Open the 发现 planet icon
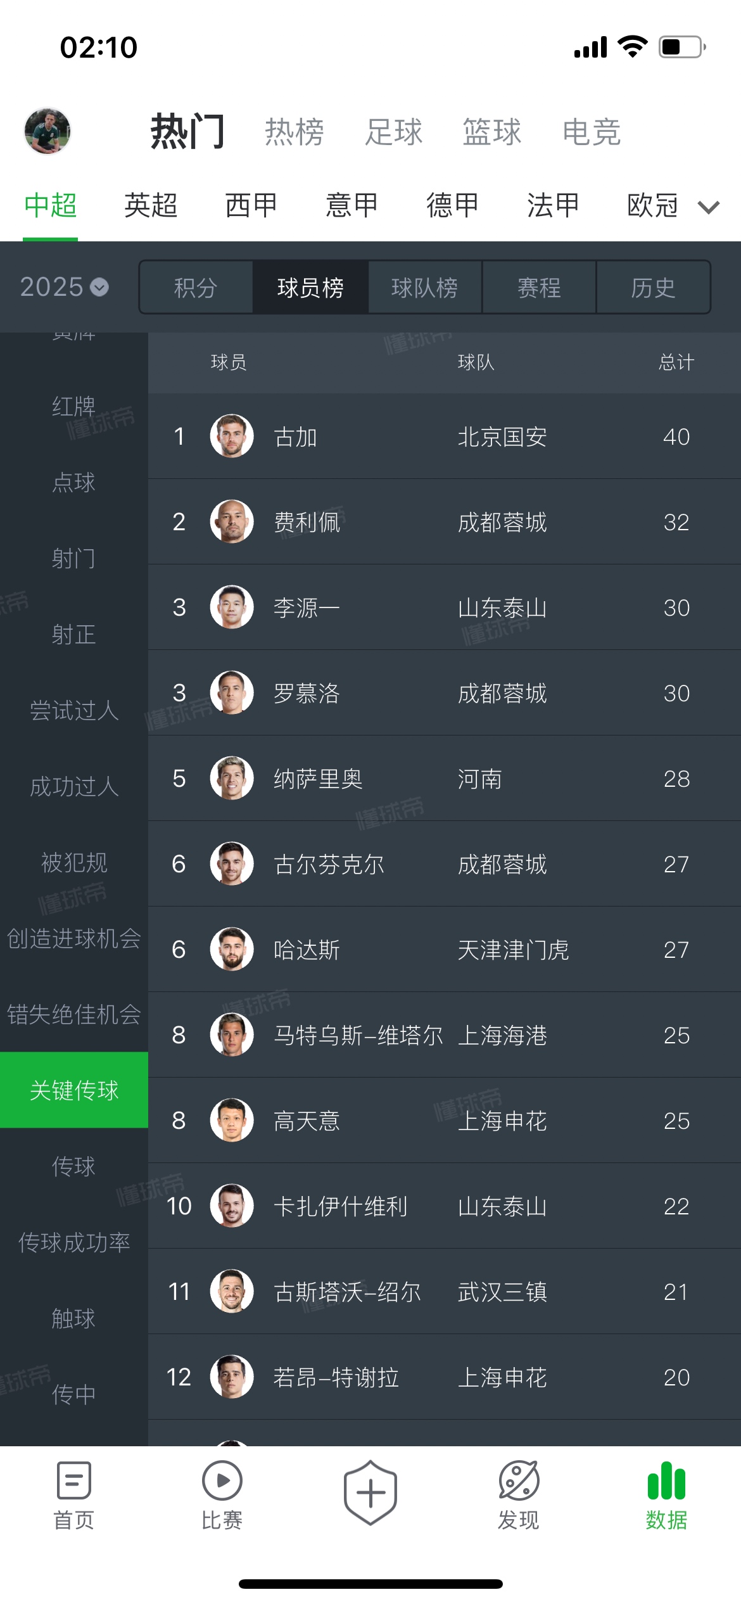This screenshot has width=741, height=1604. point(519,1480)
